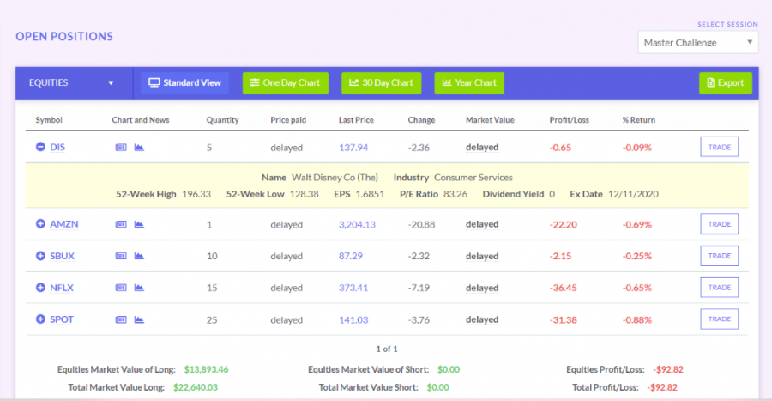Switch to 30 Day Chart view
Viewport: 772px width, 401px height.
(382, 83)
